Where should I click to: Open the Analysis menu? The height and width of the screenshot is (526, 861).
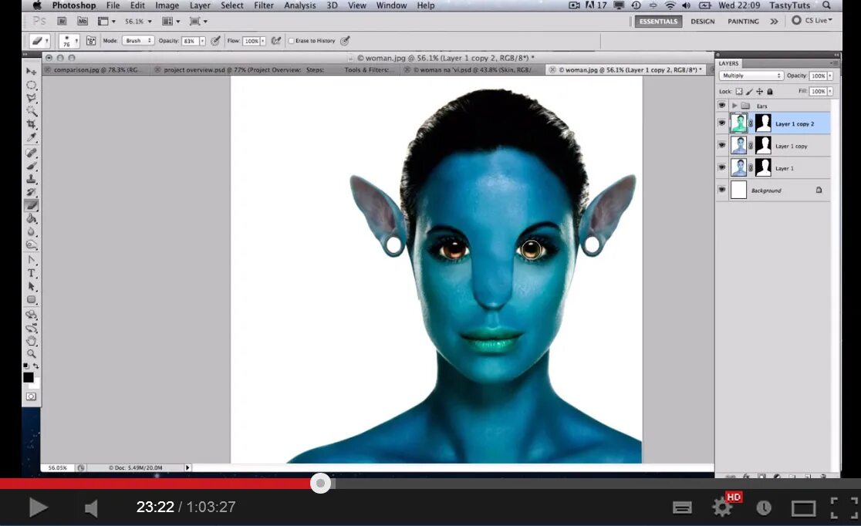point(300,5)
